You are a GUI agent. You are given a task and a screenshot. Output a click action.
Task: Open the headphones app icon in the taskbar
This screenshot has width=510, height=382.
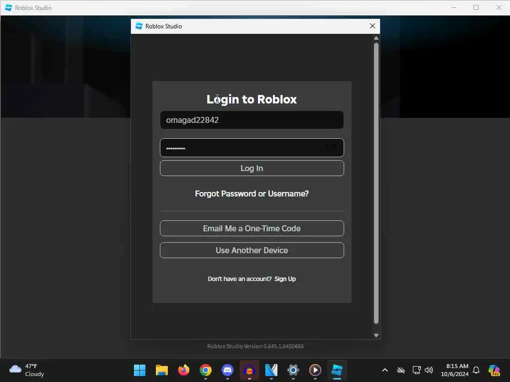click(x=250, y=370)
